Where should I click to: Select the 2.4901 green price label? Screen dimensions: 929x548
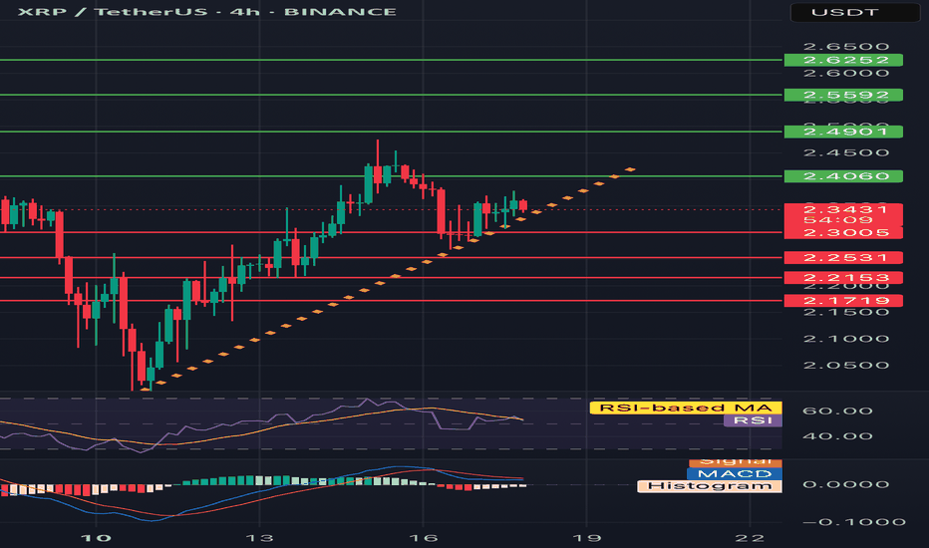[843, 132]
